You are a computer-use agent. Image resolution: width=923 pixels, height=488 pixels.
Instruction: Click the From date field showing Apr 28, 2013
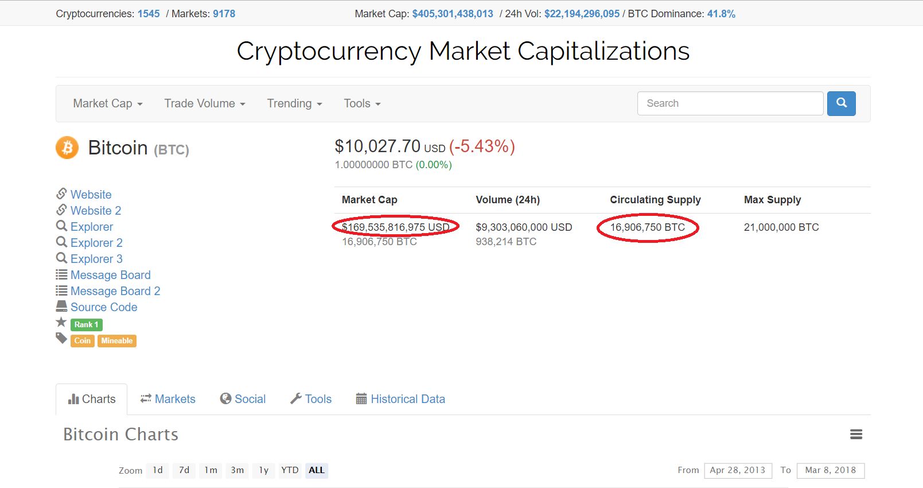[x=738, y=470]
